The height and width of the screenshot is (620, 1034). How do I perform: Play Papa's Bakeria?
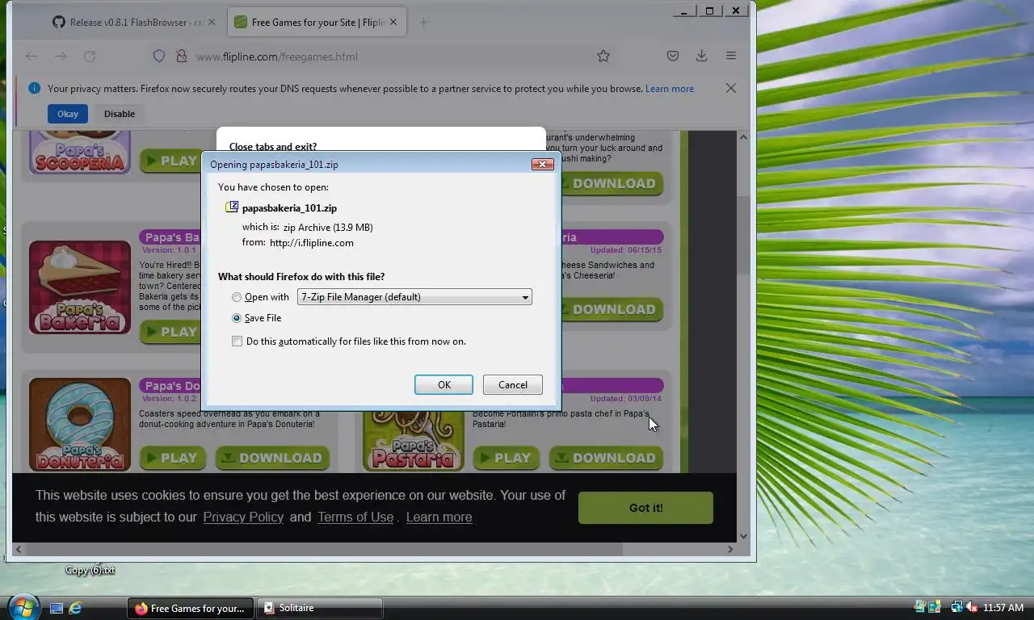click(x=170, y=332)
